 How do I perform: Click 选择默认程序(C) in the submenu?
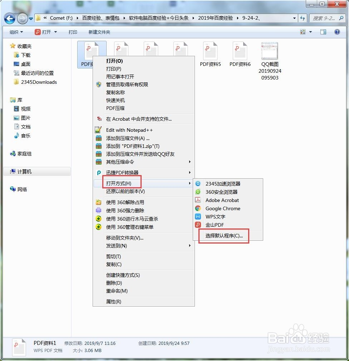(x=223, y=236)
